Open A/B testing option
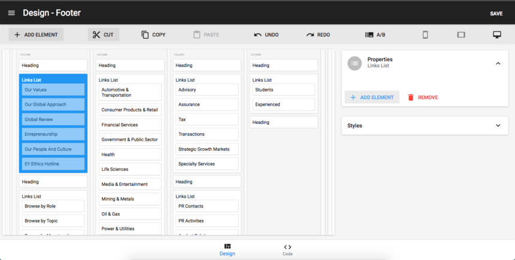The height and width of the screenshot is (260, 515). pos(375,35)
